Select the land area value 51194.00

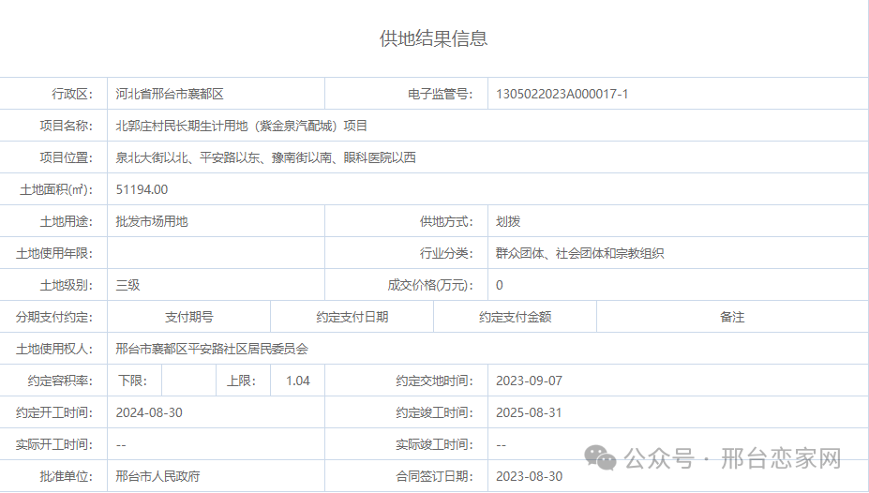(142, 189)
